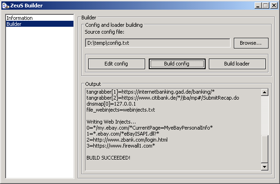Viewport: 280px width, 184px height.
Task: Click the 2=http://www.zbank.com/login.html line
Action: (127, 140)
